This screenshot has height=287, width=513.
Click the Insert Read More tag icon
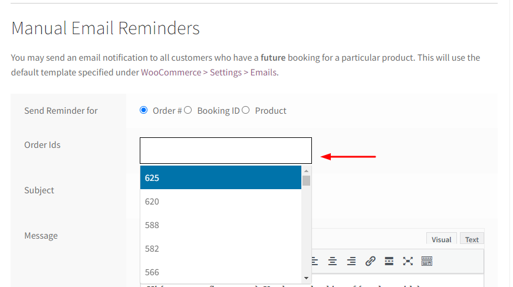coord(389,261)
